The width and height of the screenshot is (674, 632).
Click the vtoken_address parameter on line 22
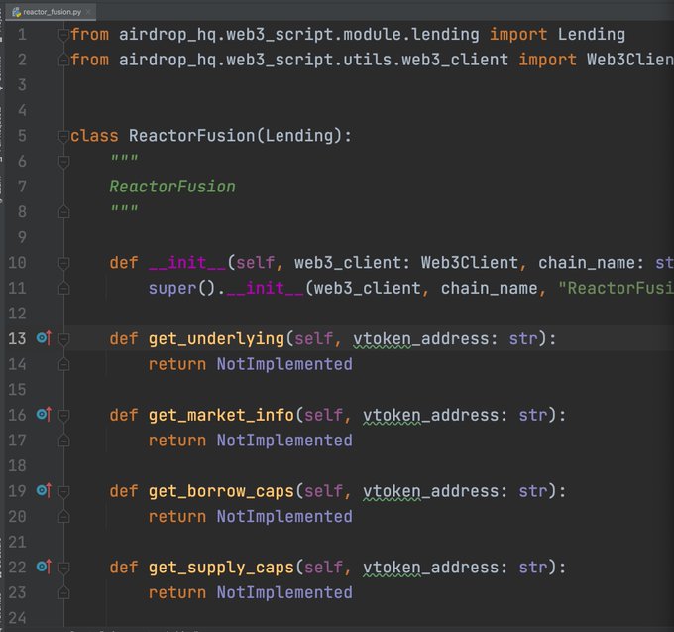(x=431, y=568)
